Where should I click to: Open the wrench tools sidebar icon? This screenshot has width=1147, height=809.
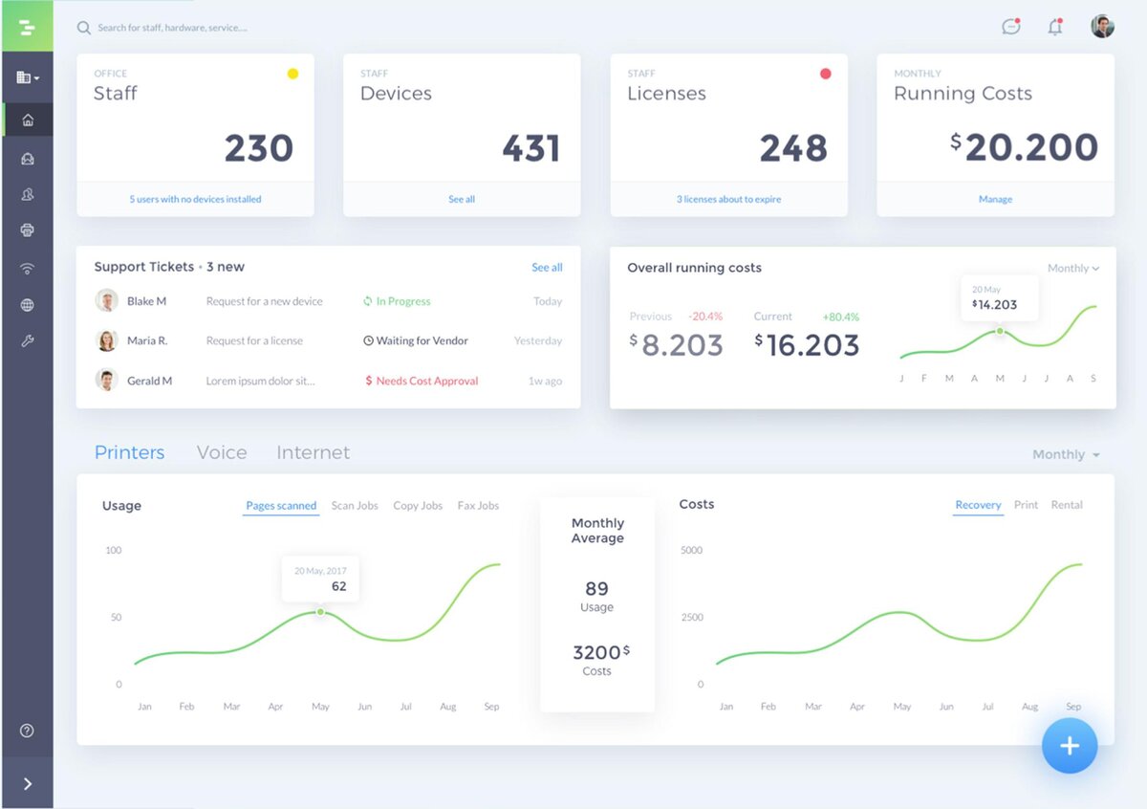[x=27, y=340]
